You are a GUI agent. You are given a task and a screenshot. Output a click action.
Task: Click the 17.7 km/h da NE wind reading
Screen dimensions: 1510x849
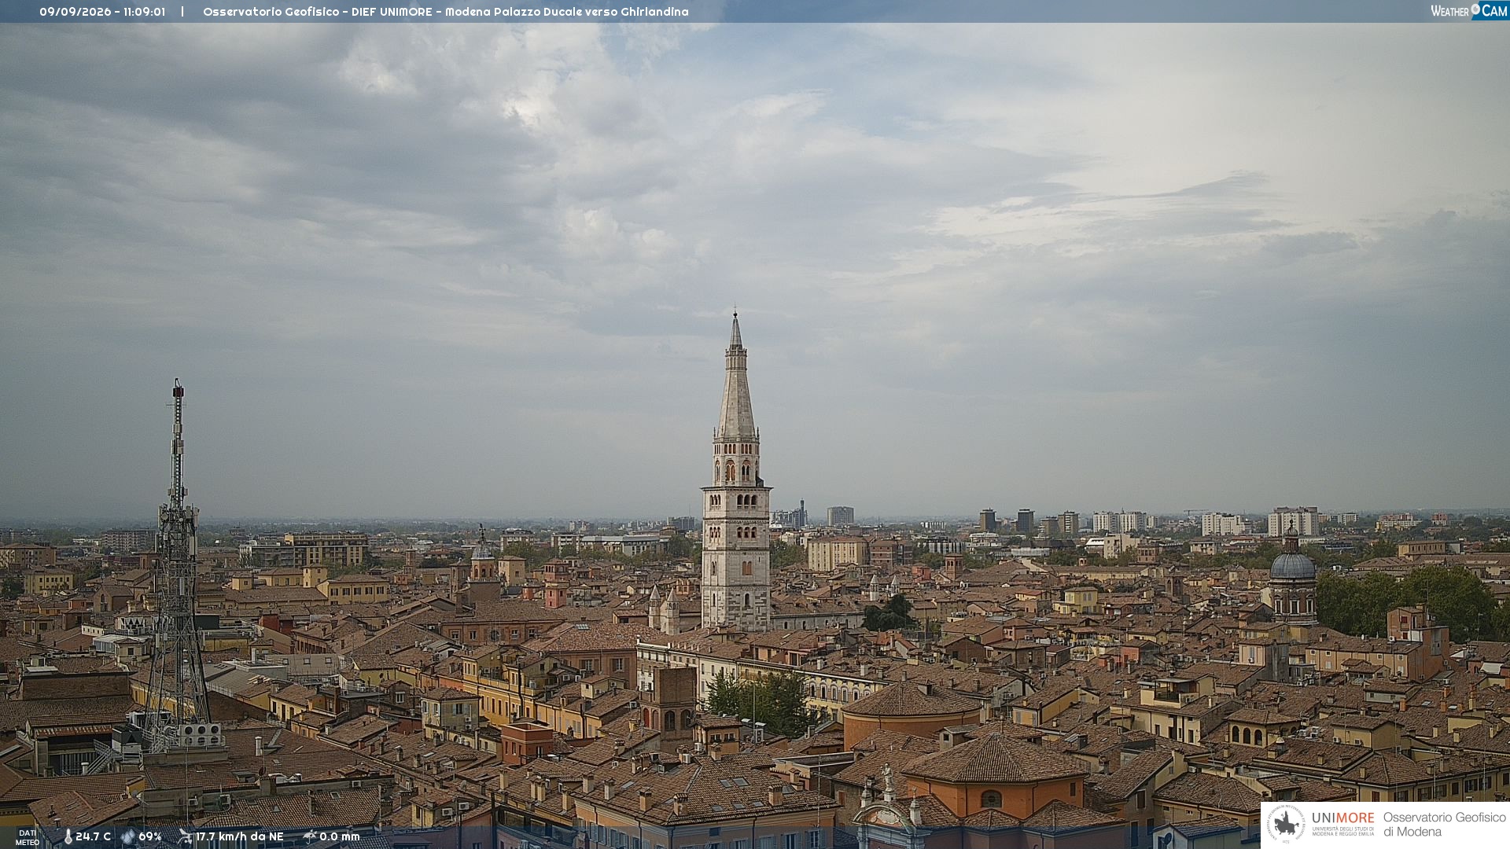point(239,836)
